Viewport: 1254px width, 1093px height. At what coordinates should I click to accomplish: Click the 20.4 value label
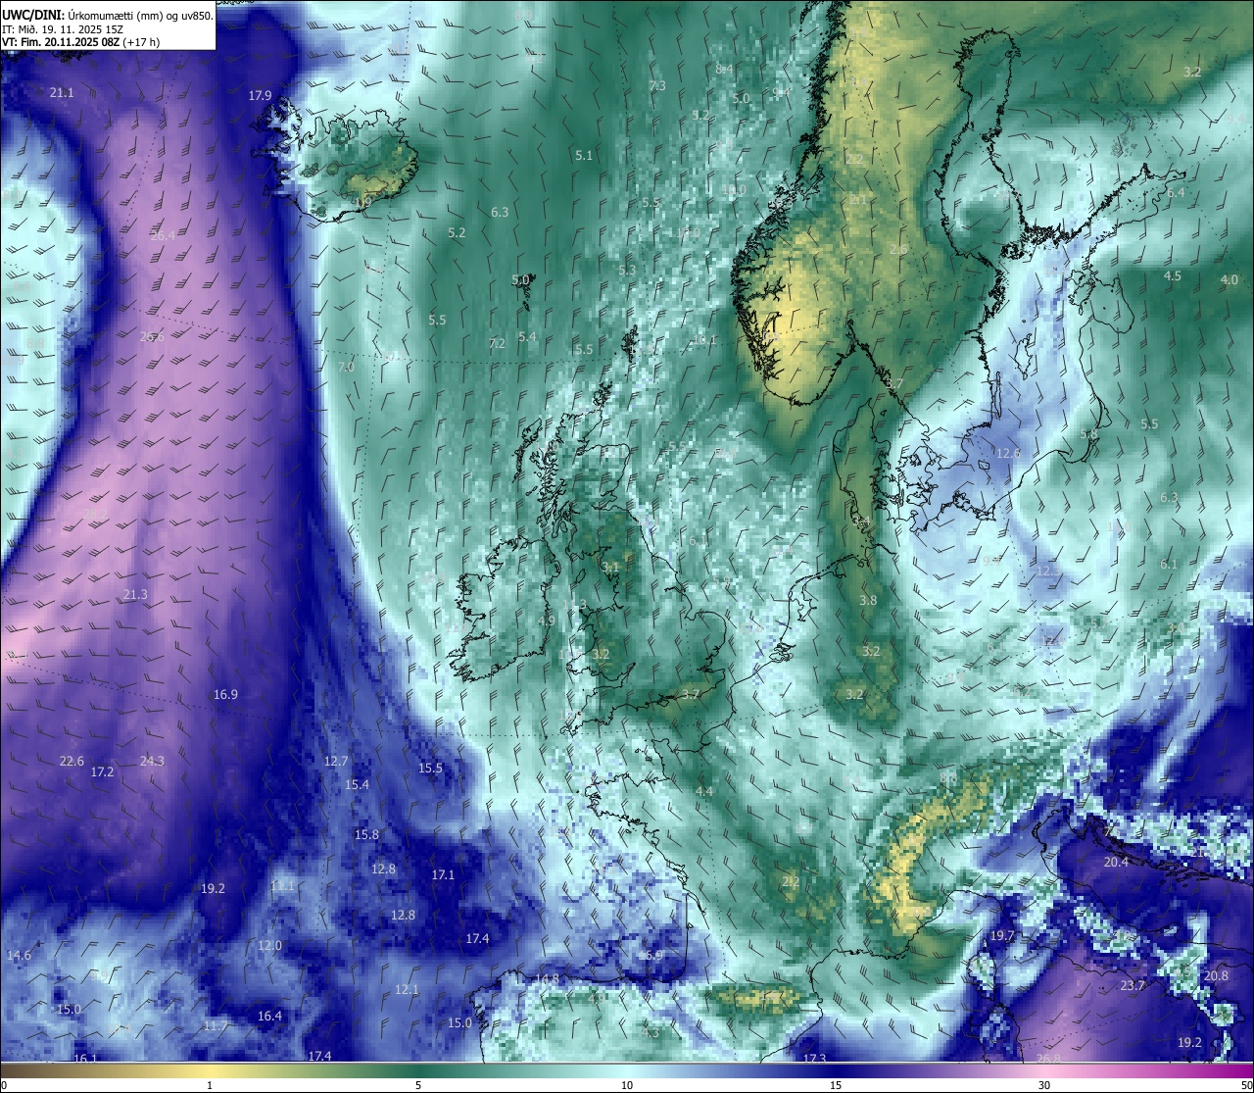coord(1116,863)
